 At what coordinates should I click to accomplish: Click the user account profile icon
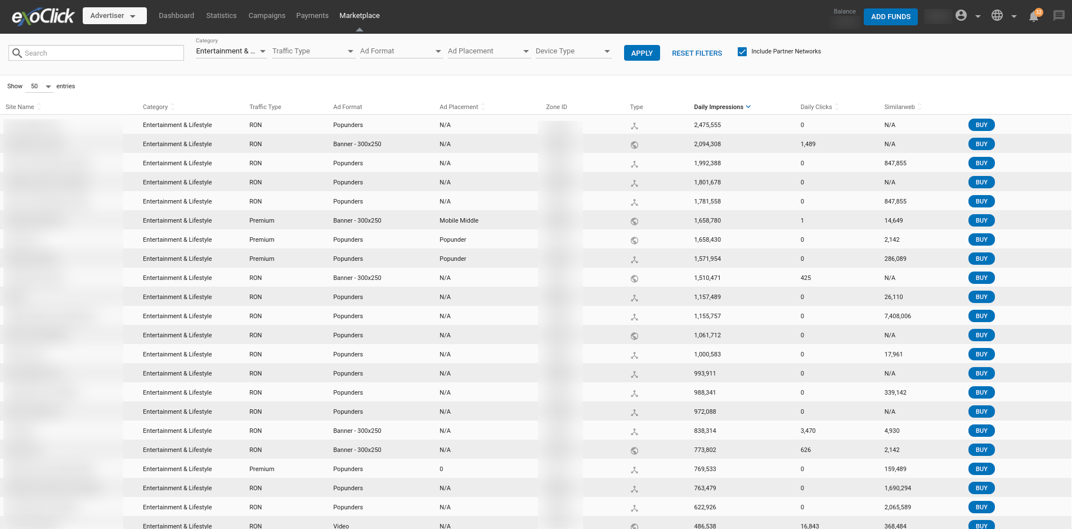[x=961, y=16]
